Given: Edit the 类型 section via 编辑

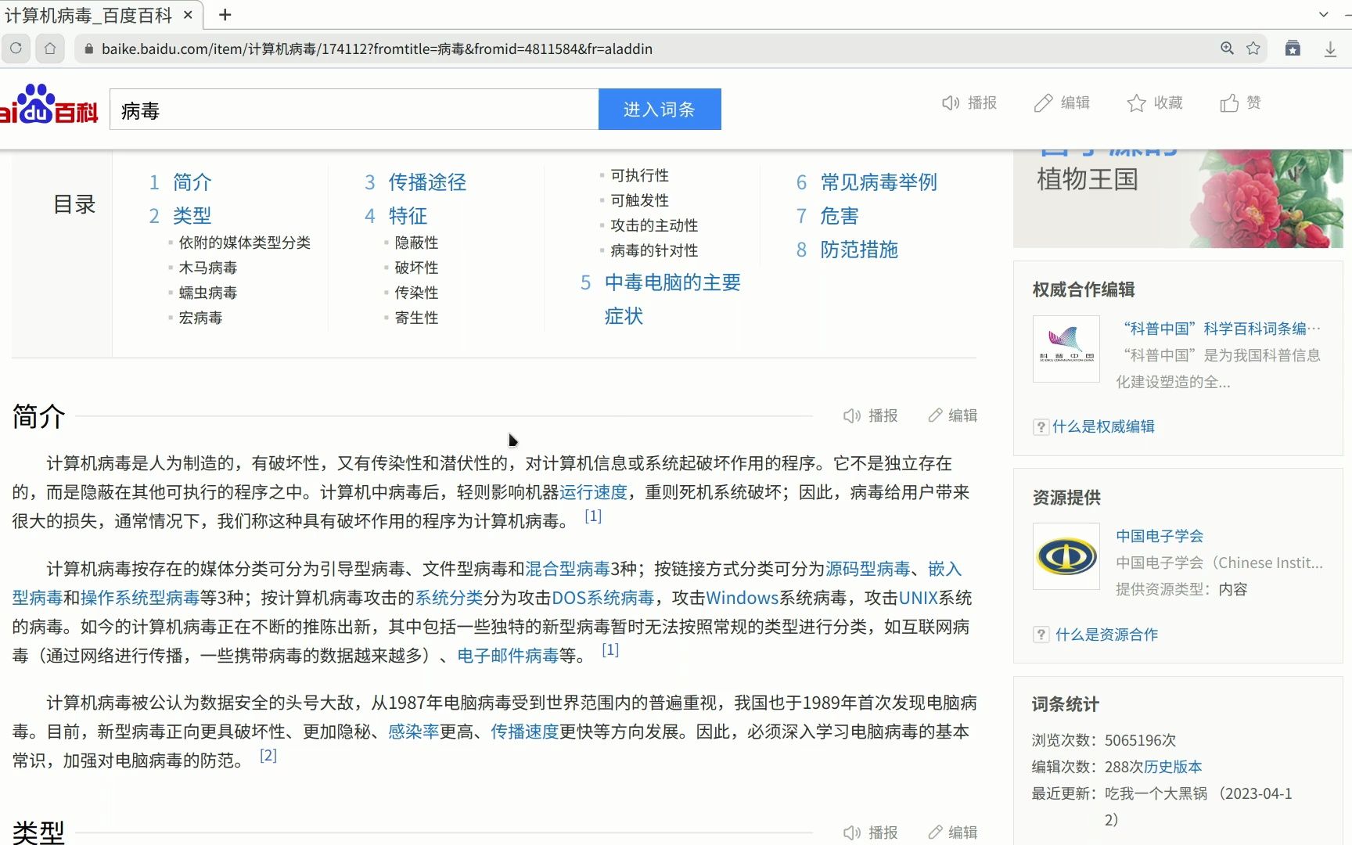Looking at the screenshot, I should [x=953, y=832].
